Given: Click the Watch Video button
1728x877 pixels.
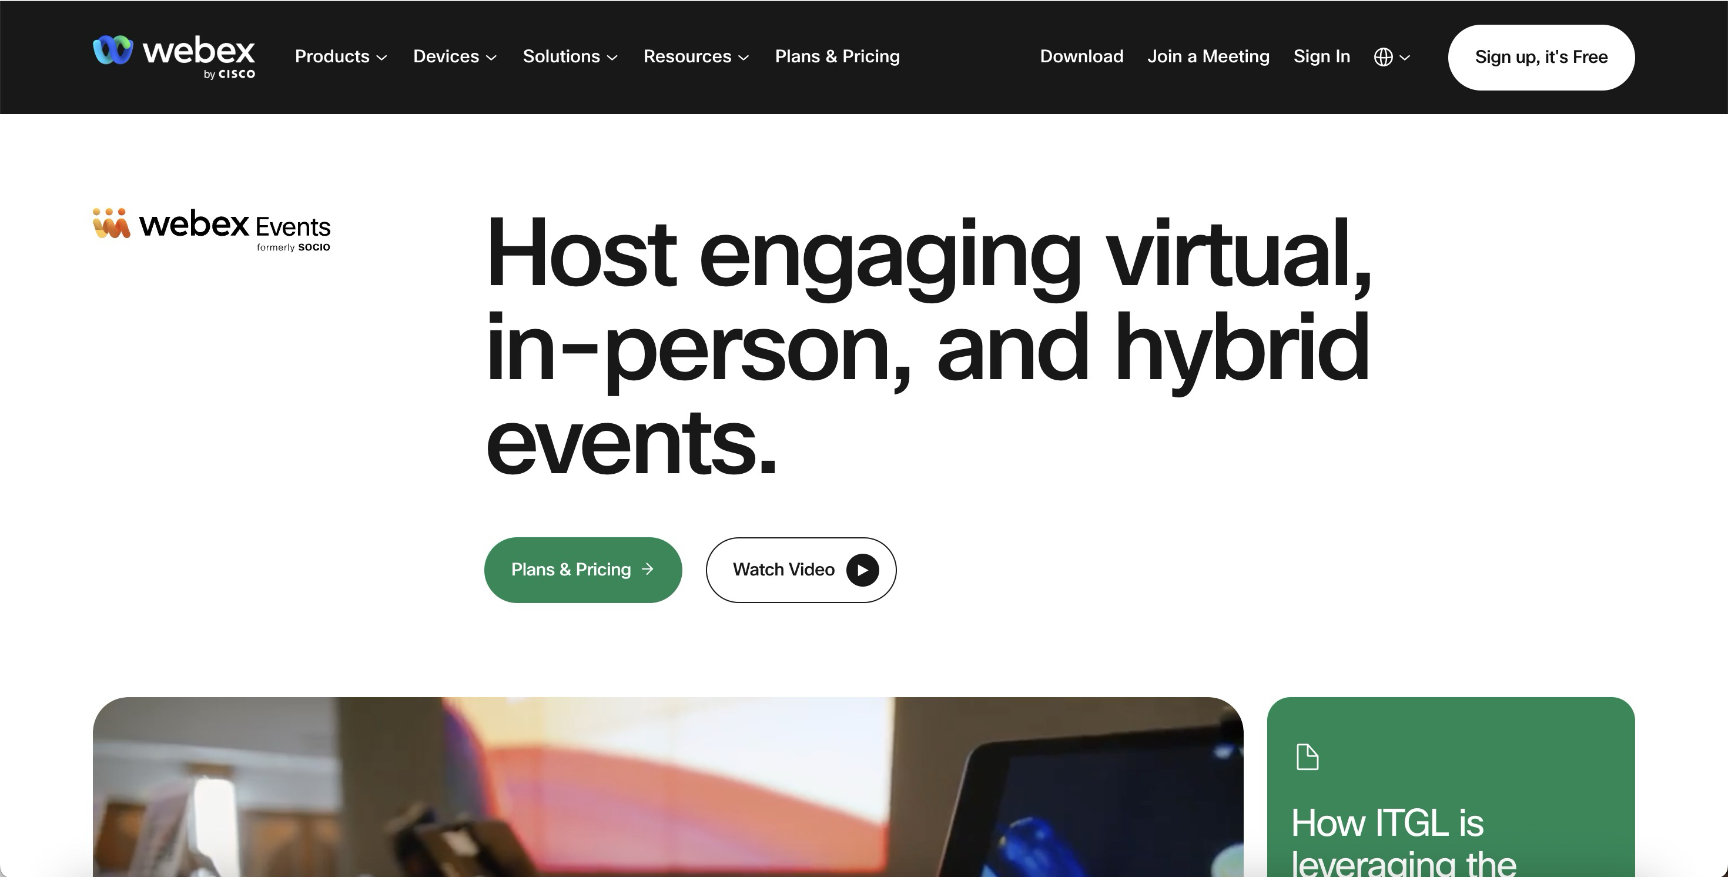Looking at the screenshot, I should pyautogui.click(x=801, y=570).
